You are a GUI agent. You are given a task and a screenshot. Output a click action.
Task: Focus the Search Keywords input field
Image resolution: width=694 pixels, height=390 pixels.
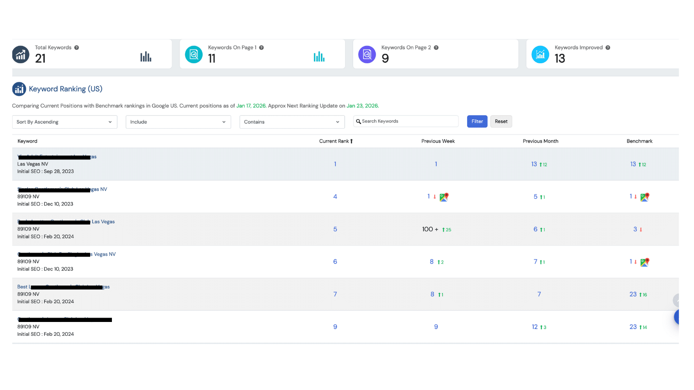(406, 121)
